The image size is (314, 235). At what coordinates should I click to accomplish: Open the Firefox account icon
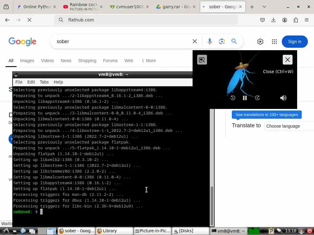click(x=285, y=20)
